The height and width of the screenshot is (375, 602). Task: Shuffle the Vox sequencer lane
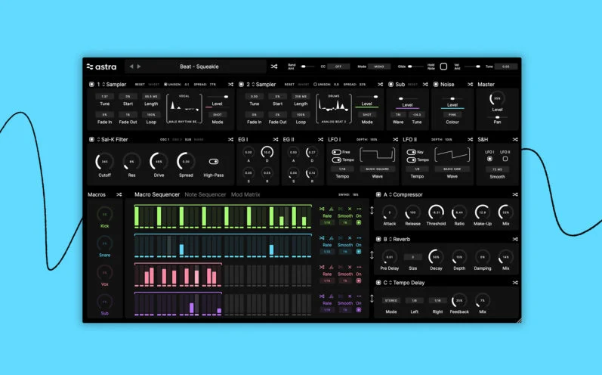click(322, 267)
